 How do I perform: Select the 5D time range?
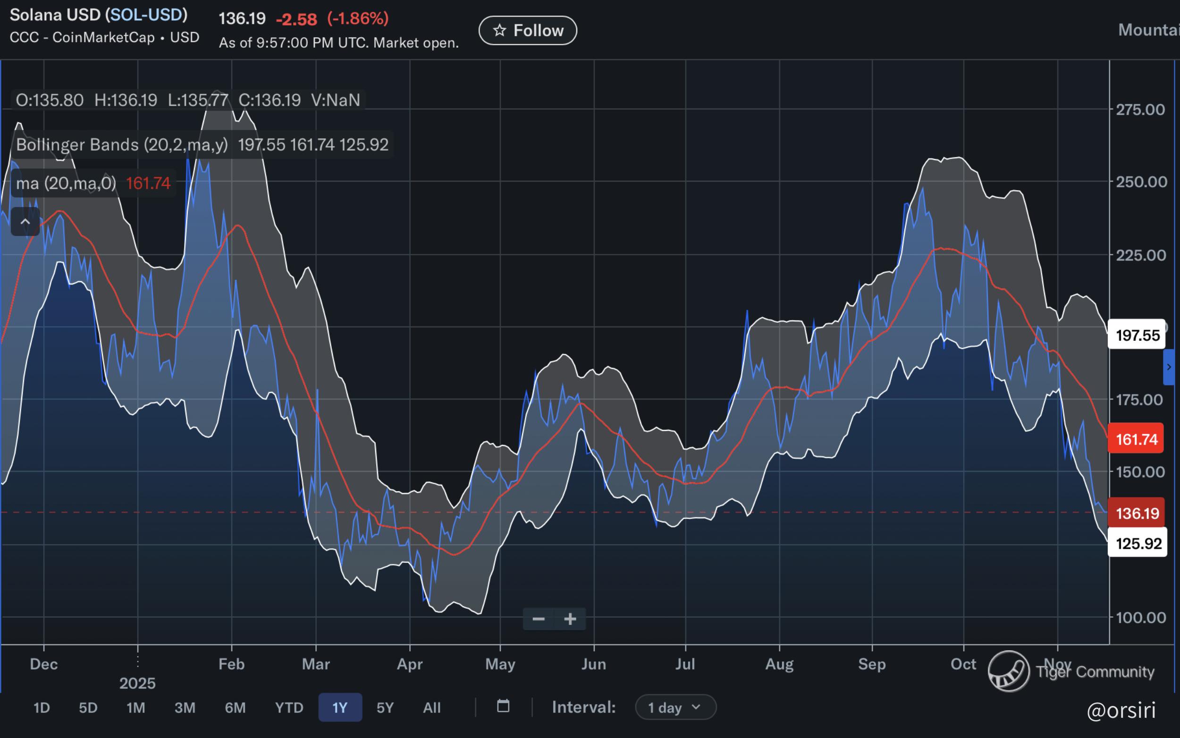(x=88, y=707)
